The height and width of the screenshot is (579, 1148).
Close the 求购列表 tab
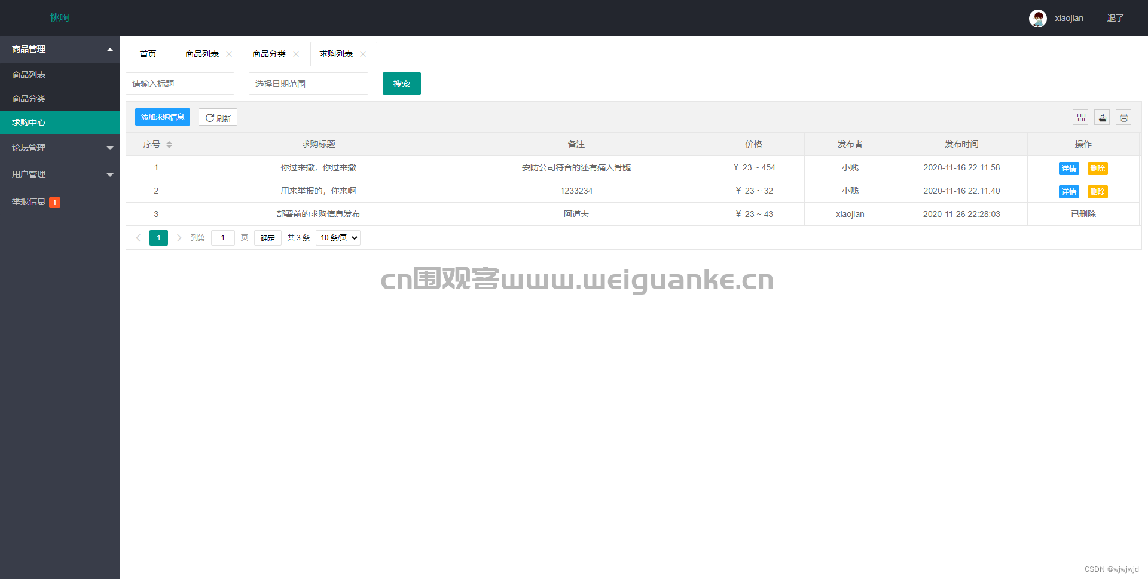point(363,54)
